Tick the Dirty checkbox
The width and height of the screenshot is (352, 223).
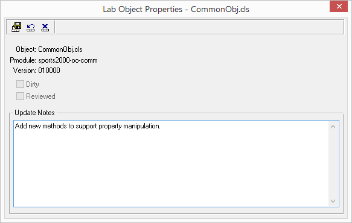(20, 84)
